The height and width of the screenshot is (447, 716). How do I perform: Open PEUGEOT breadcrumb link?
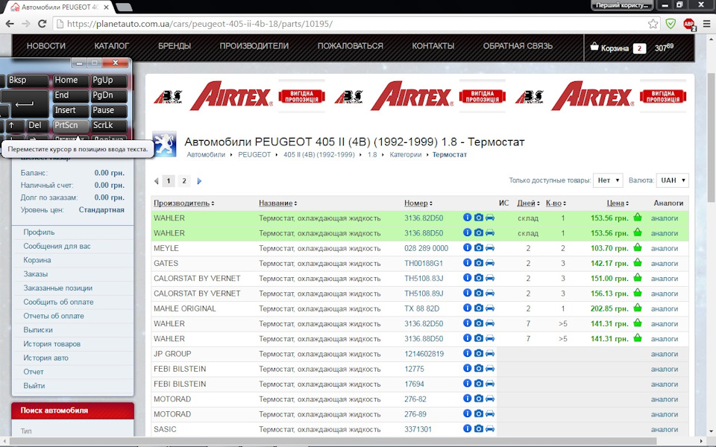254,155
